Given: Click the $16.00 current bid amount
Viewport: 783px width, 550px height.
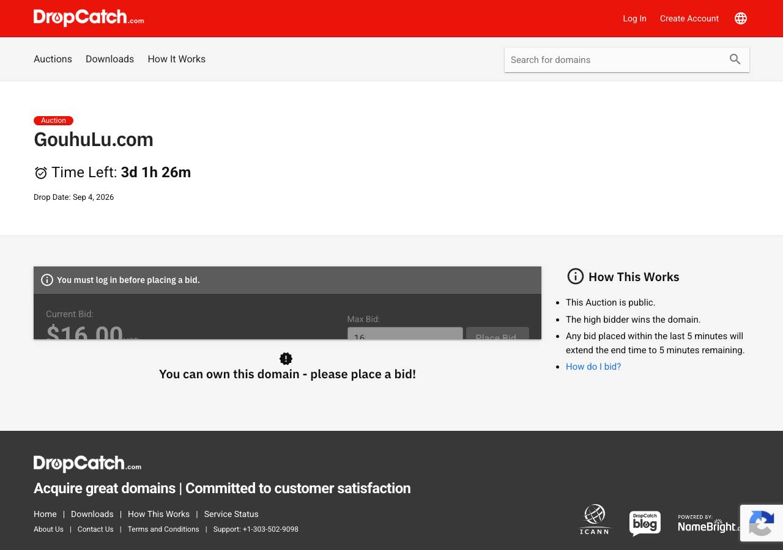Looking at the screenshot, I should pos(84,332).
